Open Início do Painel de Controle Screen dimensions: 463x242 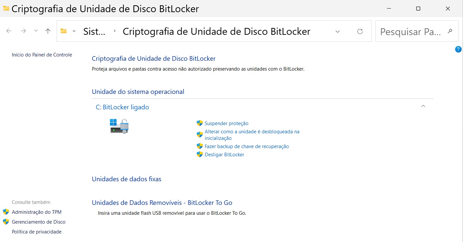click(x=42, y=55)
